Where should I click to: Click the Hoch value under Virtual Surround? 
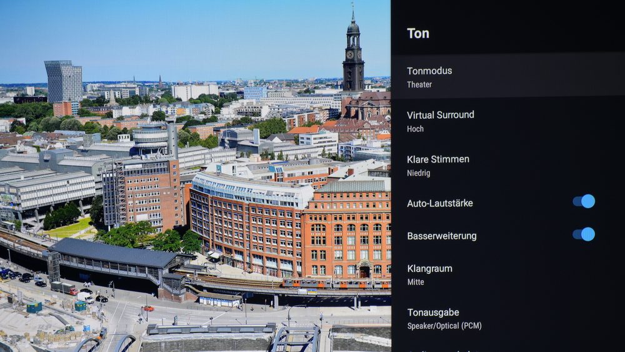pyautogui.click(x=415, y=129)
